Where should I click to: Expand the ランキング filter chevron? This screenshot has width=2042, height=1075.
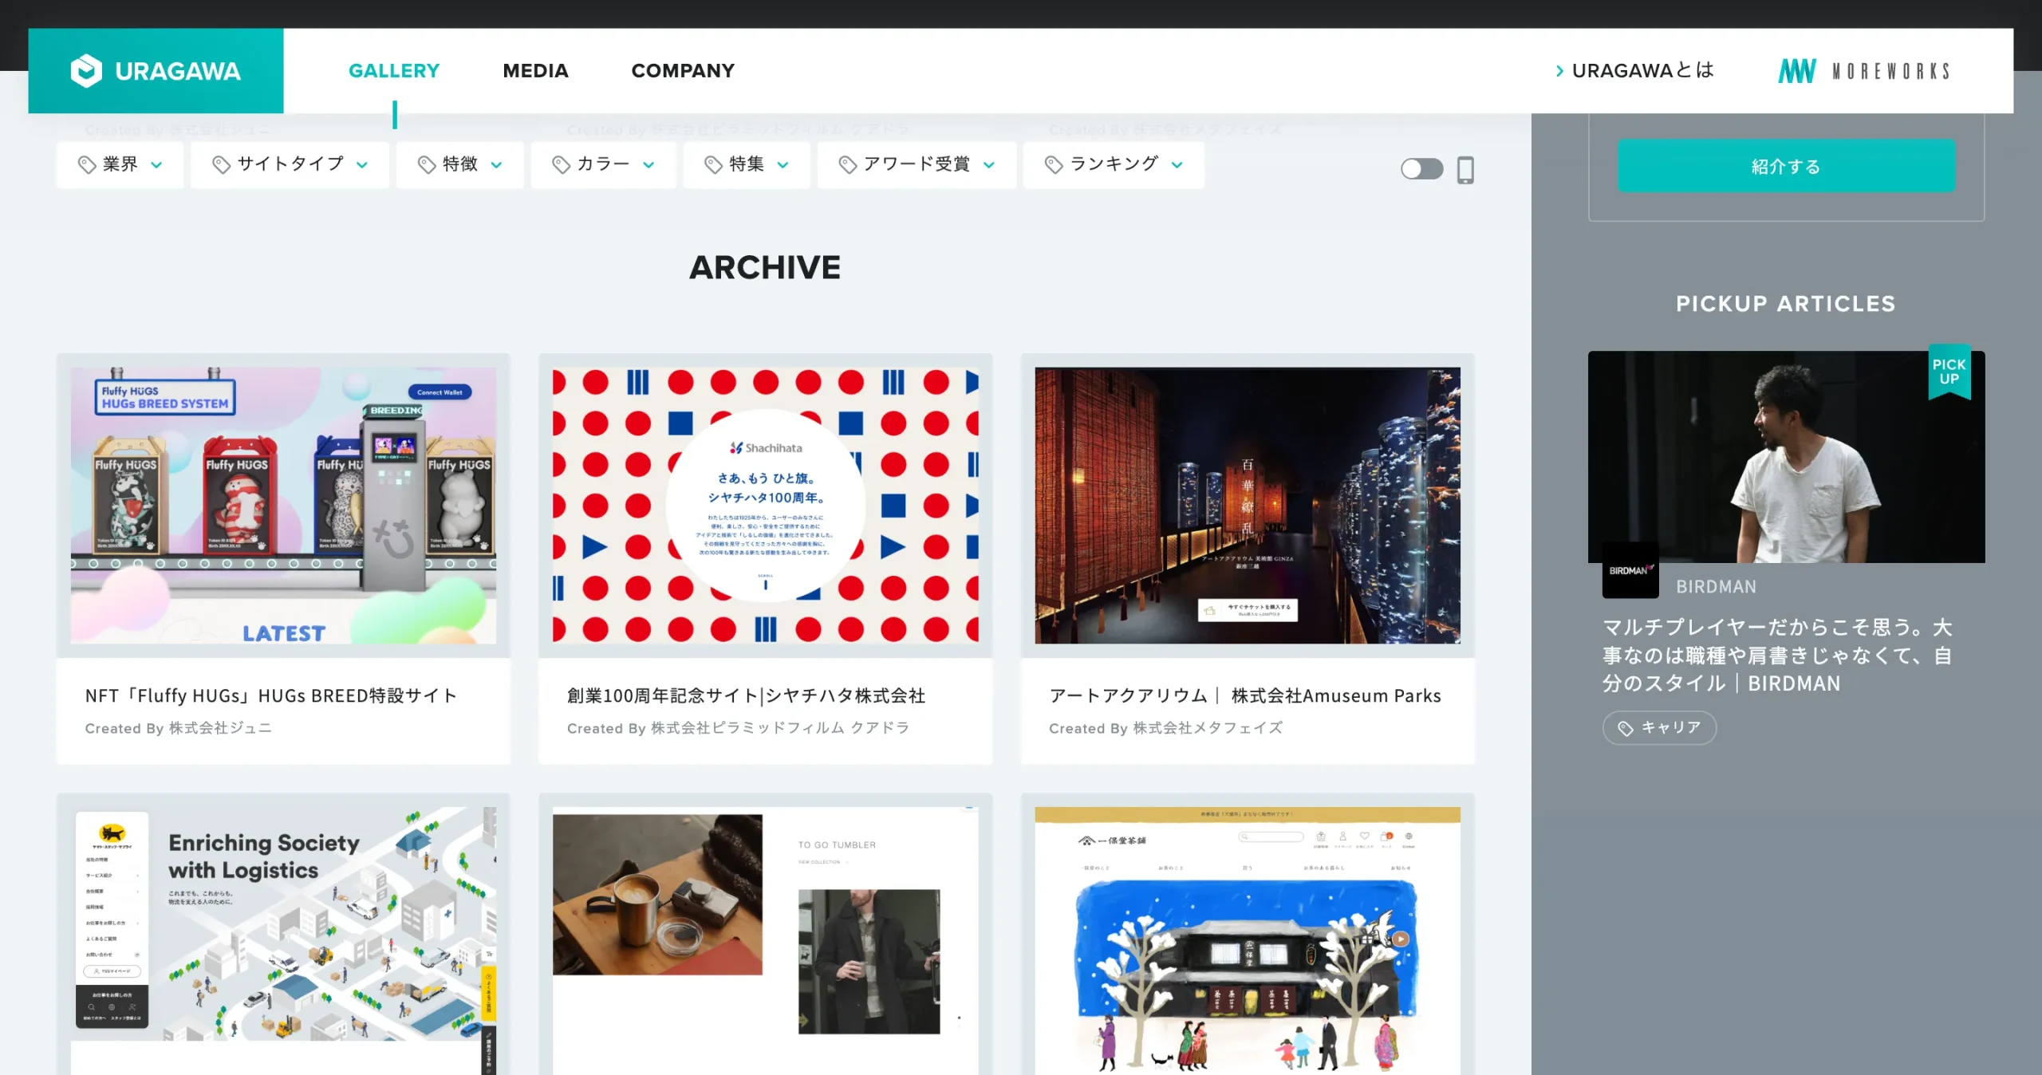1177,165
